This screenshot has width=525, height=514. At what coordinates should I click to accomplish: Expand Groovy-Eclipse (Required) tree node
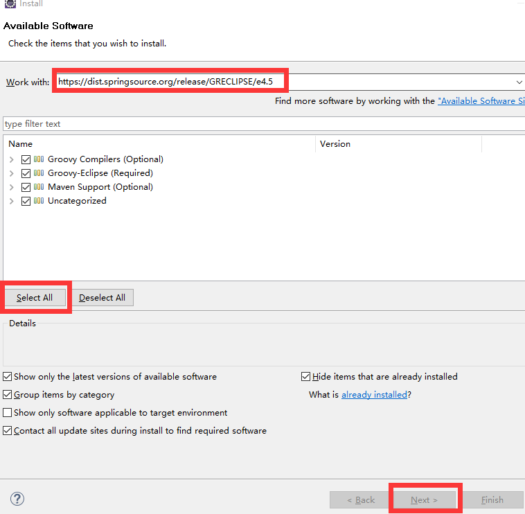pyautogui.click(x=11, y=173)
